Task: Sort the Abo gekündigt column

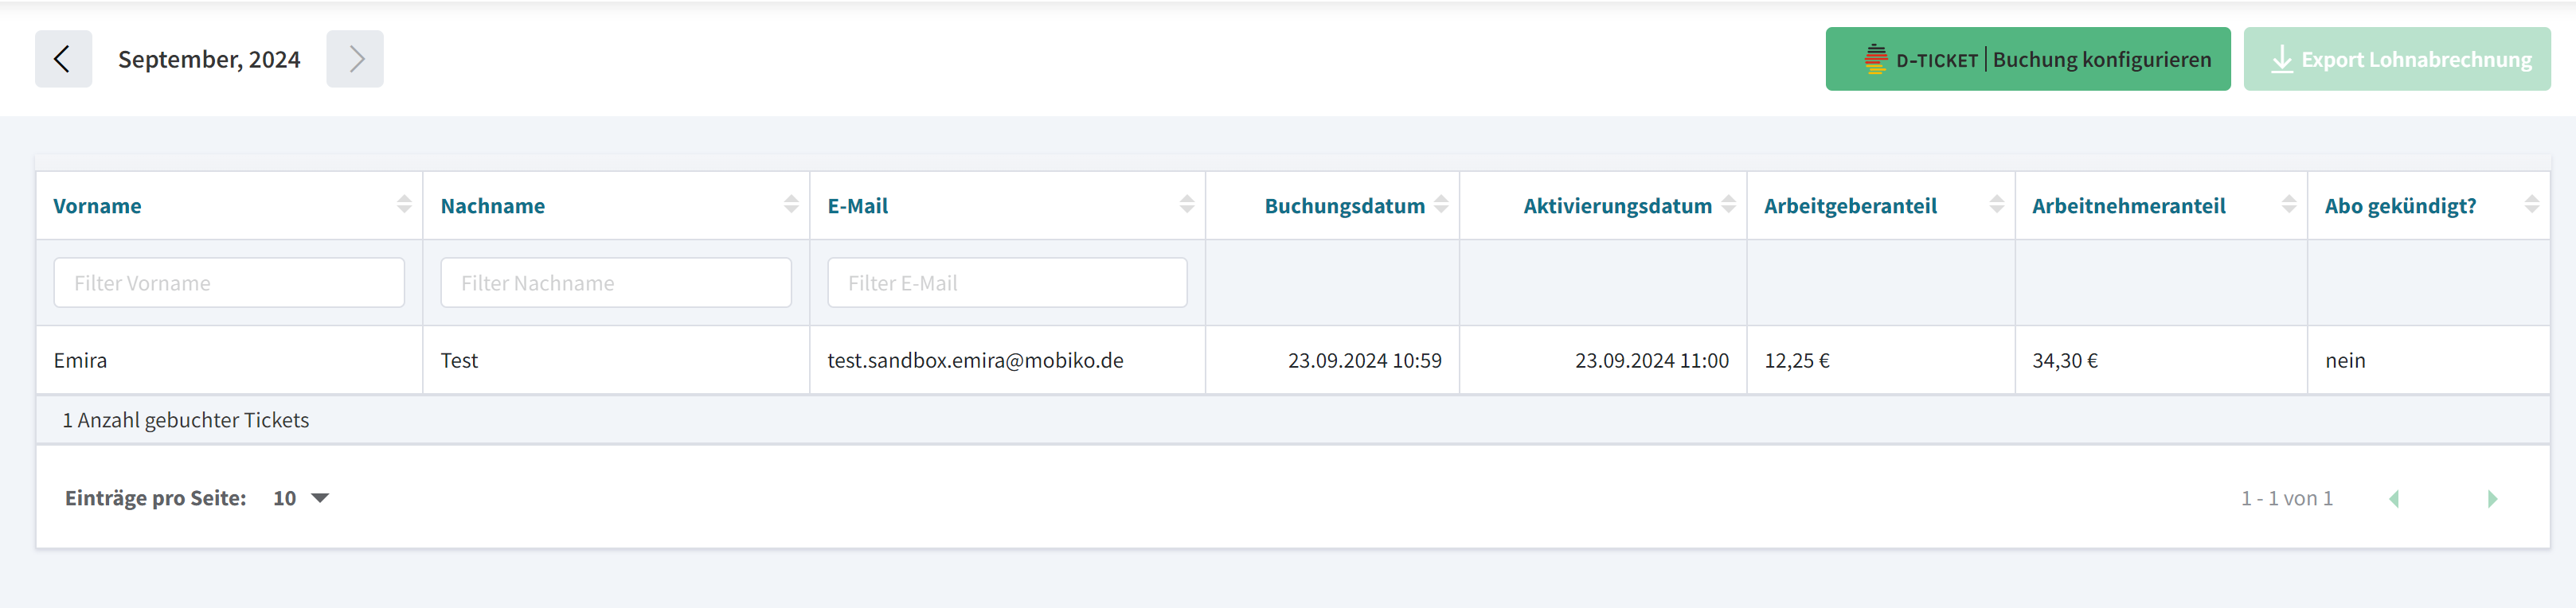Action: point(2531,205)
